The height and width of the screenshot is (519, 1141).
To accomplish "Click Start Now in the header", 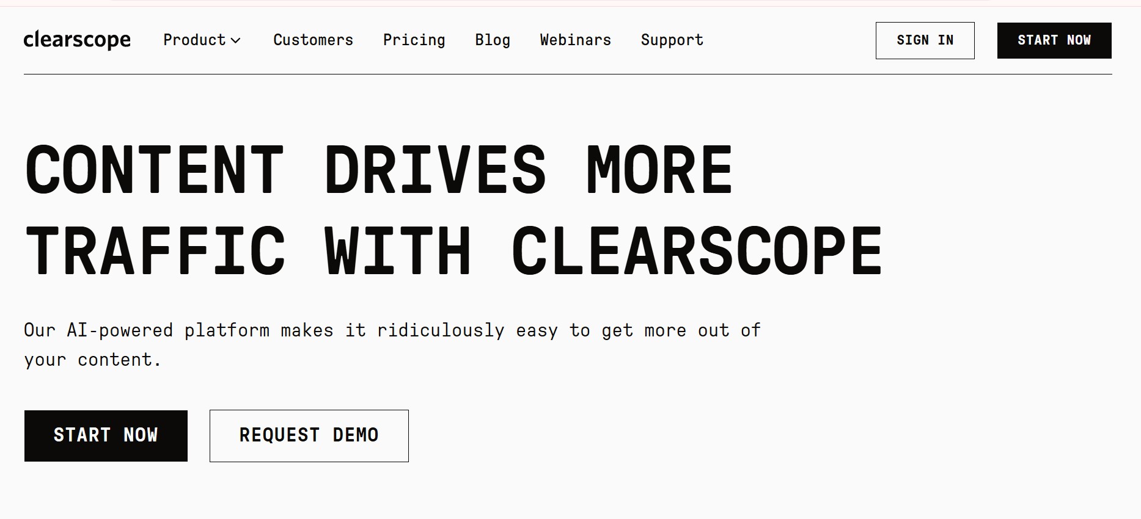I will coord(1054,40).
